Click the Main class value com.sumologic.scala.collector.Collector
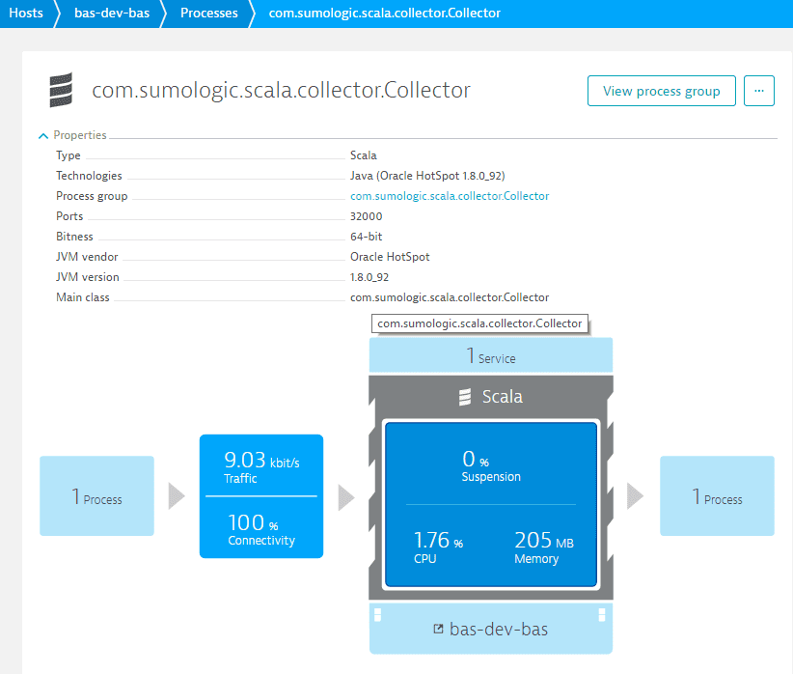Image resolution: width=793 pixels, height=674 pixels. 450,297
